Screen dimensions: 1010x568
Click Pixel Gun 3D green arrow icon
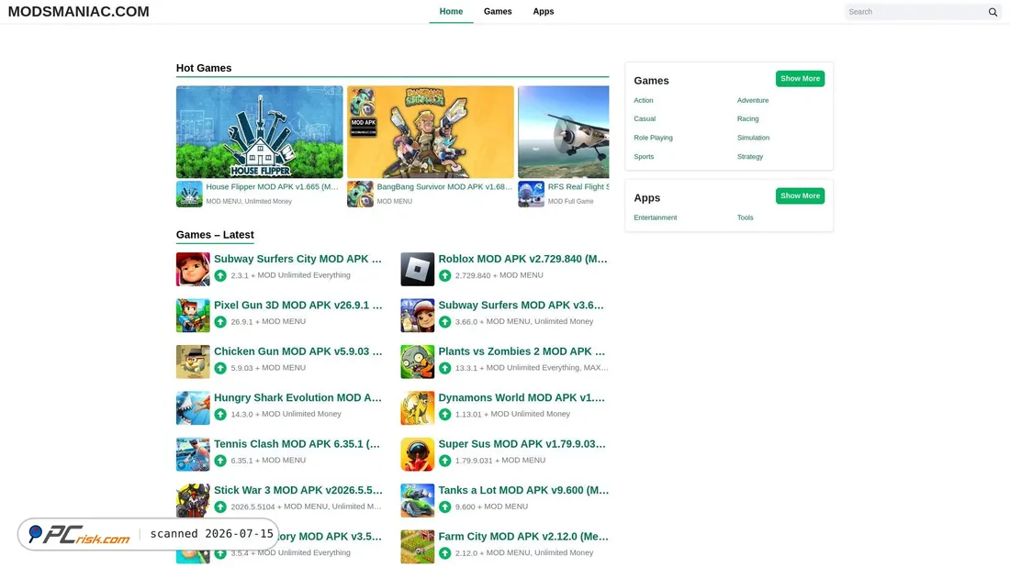(220, 322)
